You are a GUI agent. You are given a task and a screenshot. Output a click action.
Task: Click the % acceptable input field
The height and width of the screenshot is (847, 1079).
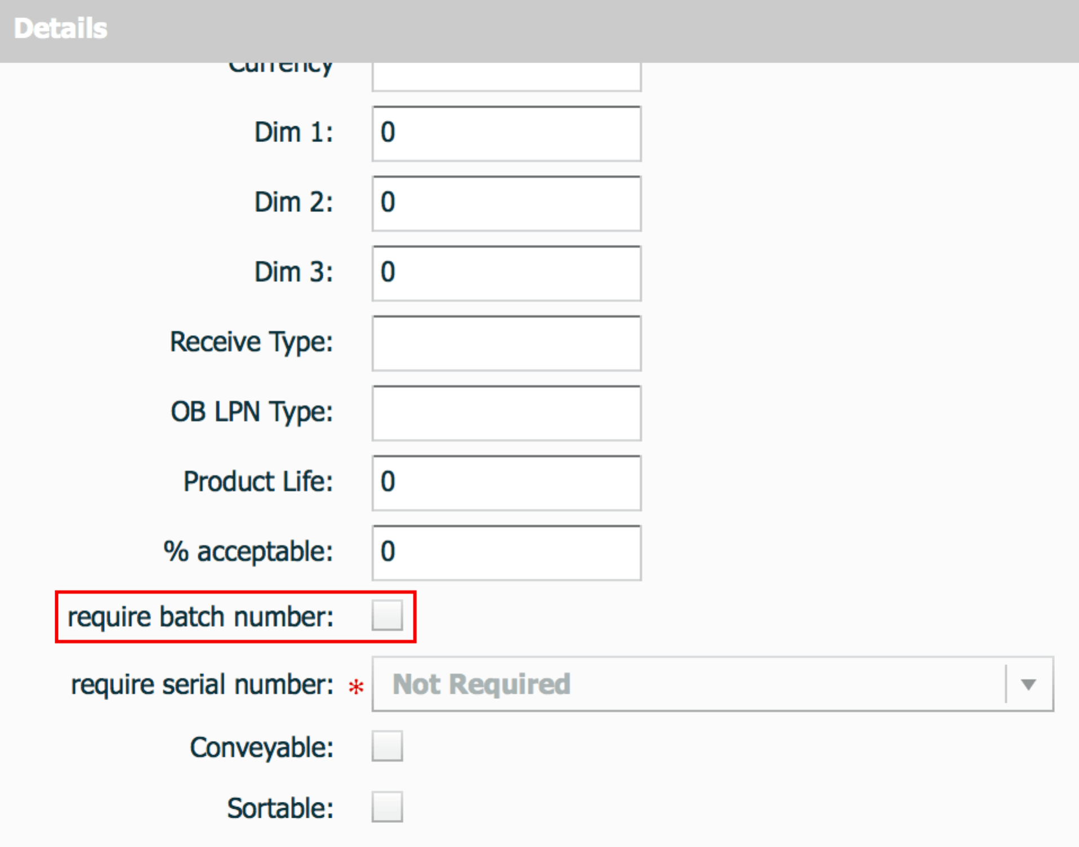pos(505,552)
